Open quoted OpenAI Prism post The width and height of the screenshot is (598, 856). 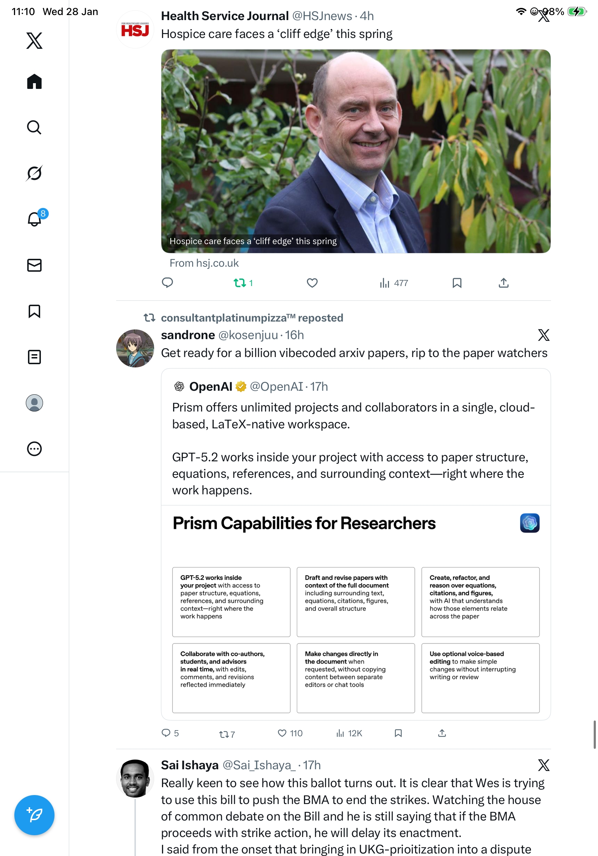pyautogui.click(x=355, y=440)
